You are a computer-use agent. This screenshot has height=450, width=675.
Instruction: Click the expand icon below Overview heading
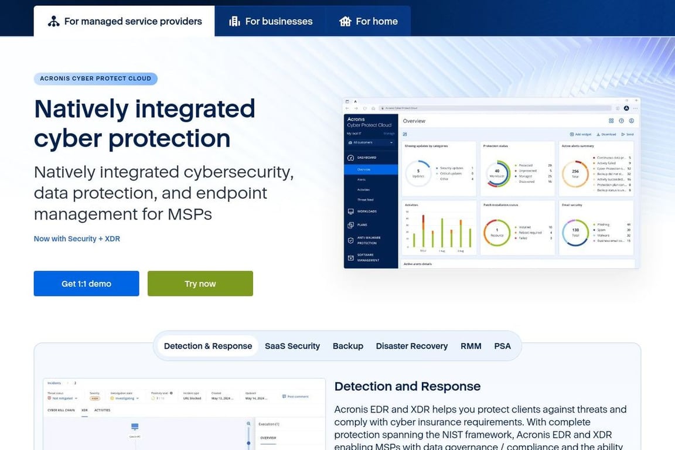point(405,134)
